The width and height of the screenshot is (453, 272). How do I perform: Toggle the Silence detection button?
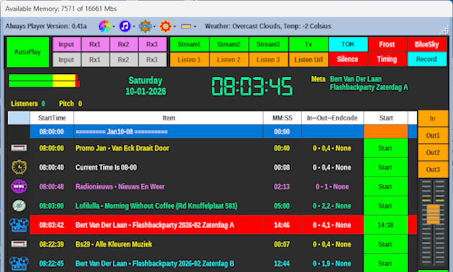pyautogui.click(x=347, y=59)
